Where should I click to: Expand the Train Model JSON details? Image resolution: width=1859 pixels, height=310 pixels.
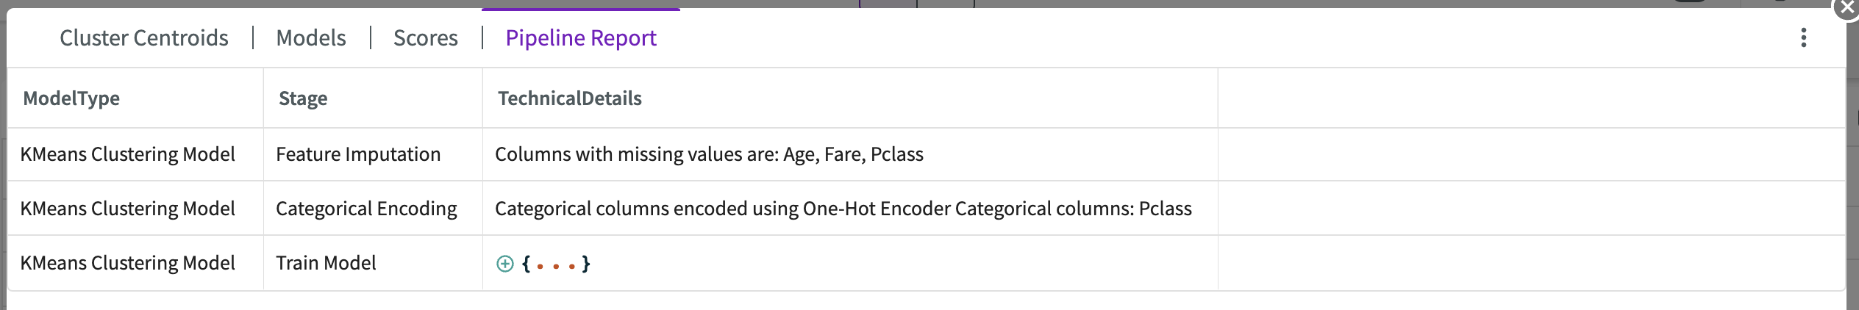pos(504,264)
